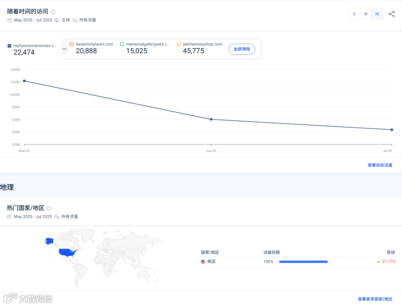
Task: Enable memorialgallerypets.c... checkbox
Action: [122, 44]
